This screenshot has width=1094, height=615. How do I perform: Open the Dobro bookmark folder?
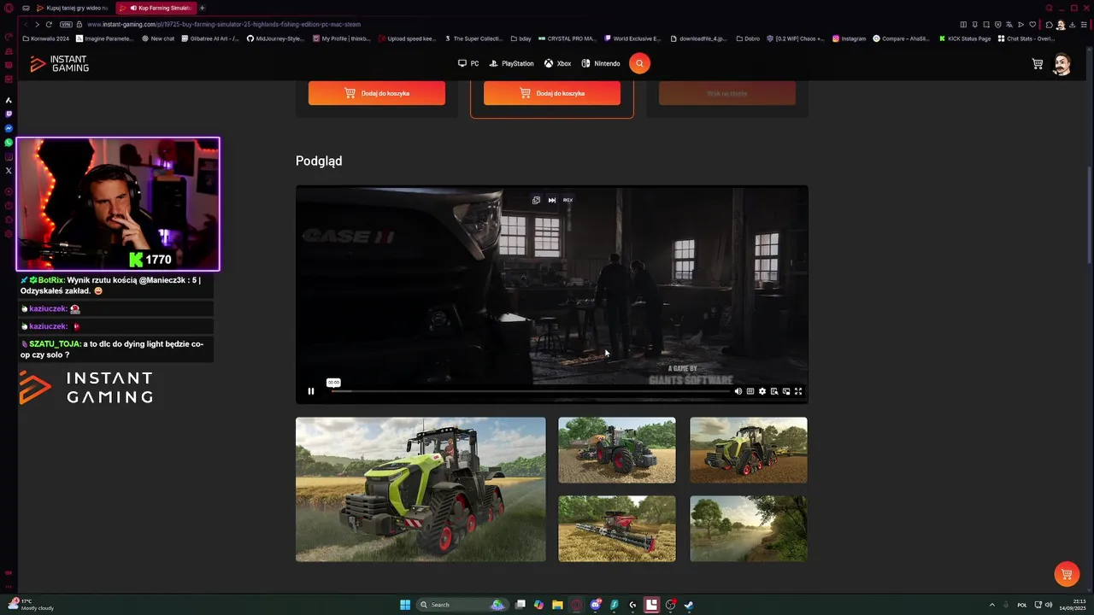pyautogui.click(x=748, y=38)
